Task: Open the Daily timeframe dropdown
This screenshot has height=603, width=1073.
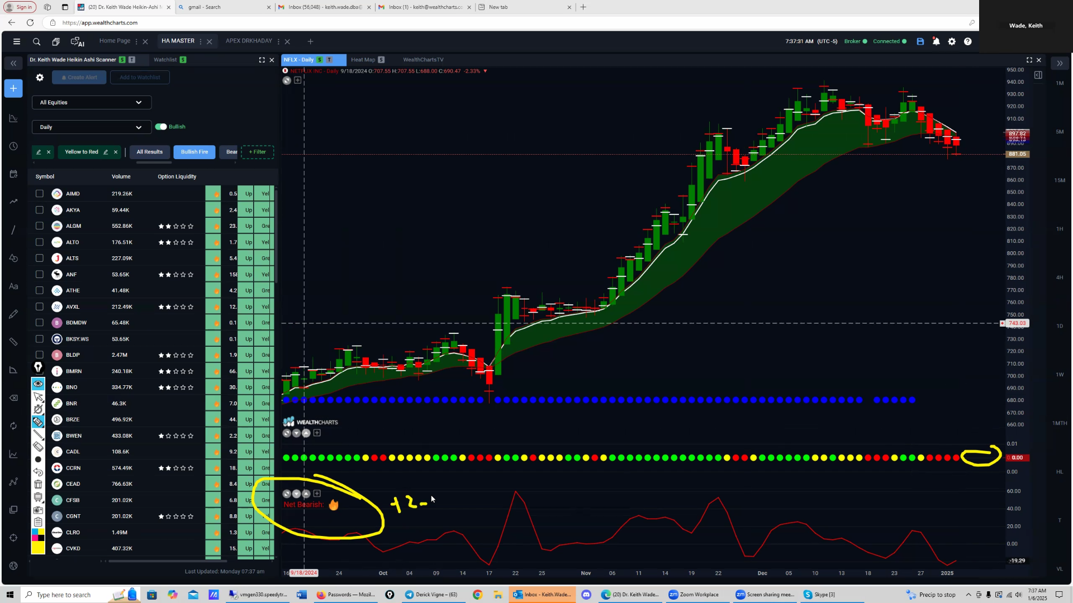Action: tap(91, 127)
